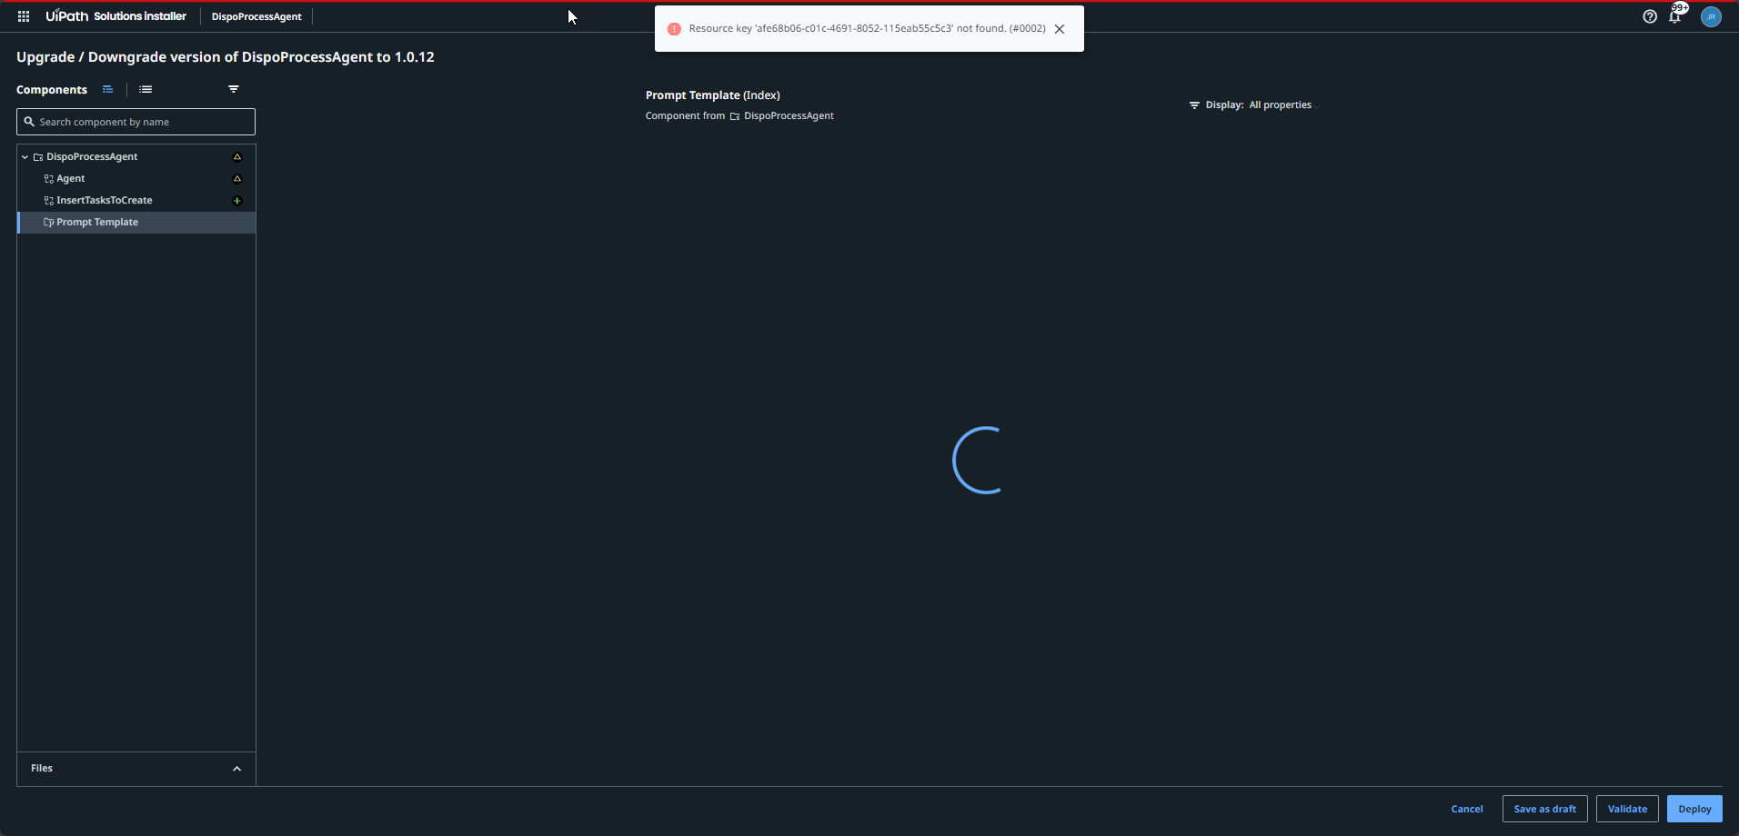1739x836 pixels.
Task: Select the Agent component
Action: [136, 179]
